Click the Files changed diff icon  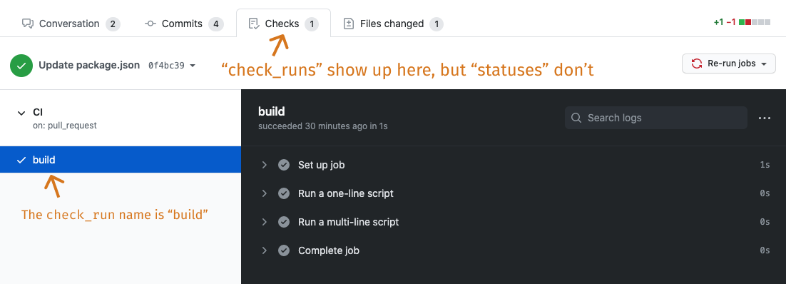pyautogui.click(x=348, y=24)
